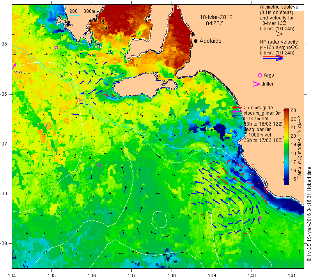Click the longitude axis label '137'
This screenshot has height=280, width=312.
[x=131, y=276]
